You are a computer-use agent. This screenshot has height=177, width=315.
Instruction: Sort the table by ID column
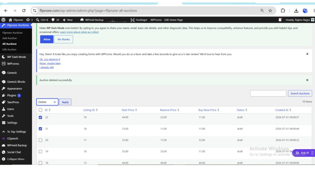pos(48,110)
